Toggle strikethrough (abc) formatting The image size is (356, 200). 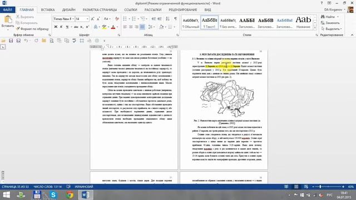(x=76, y=27)
